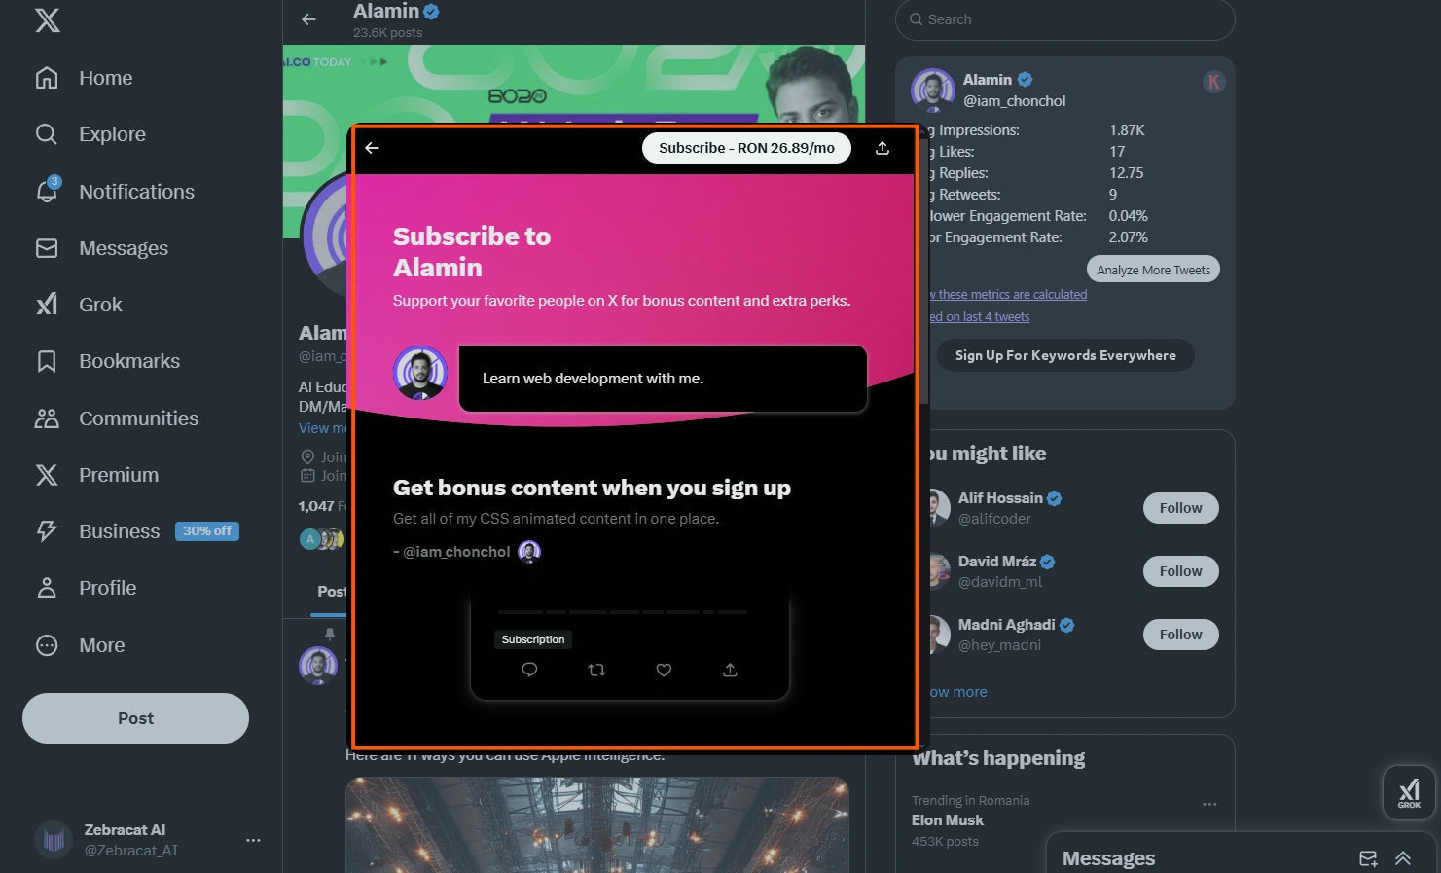Open Messages in the left sidebar
This screenshot has height=873, width=1441.
coord(101,248)
